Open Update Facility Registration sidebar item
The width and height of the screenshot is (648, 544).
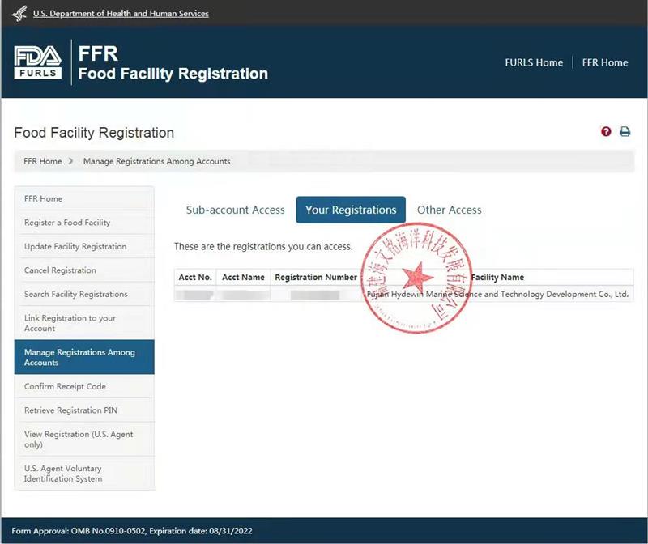tap(84, 247)
